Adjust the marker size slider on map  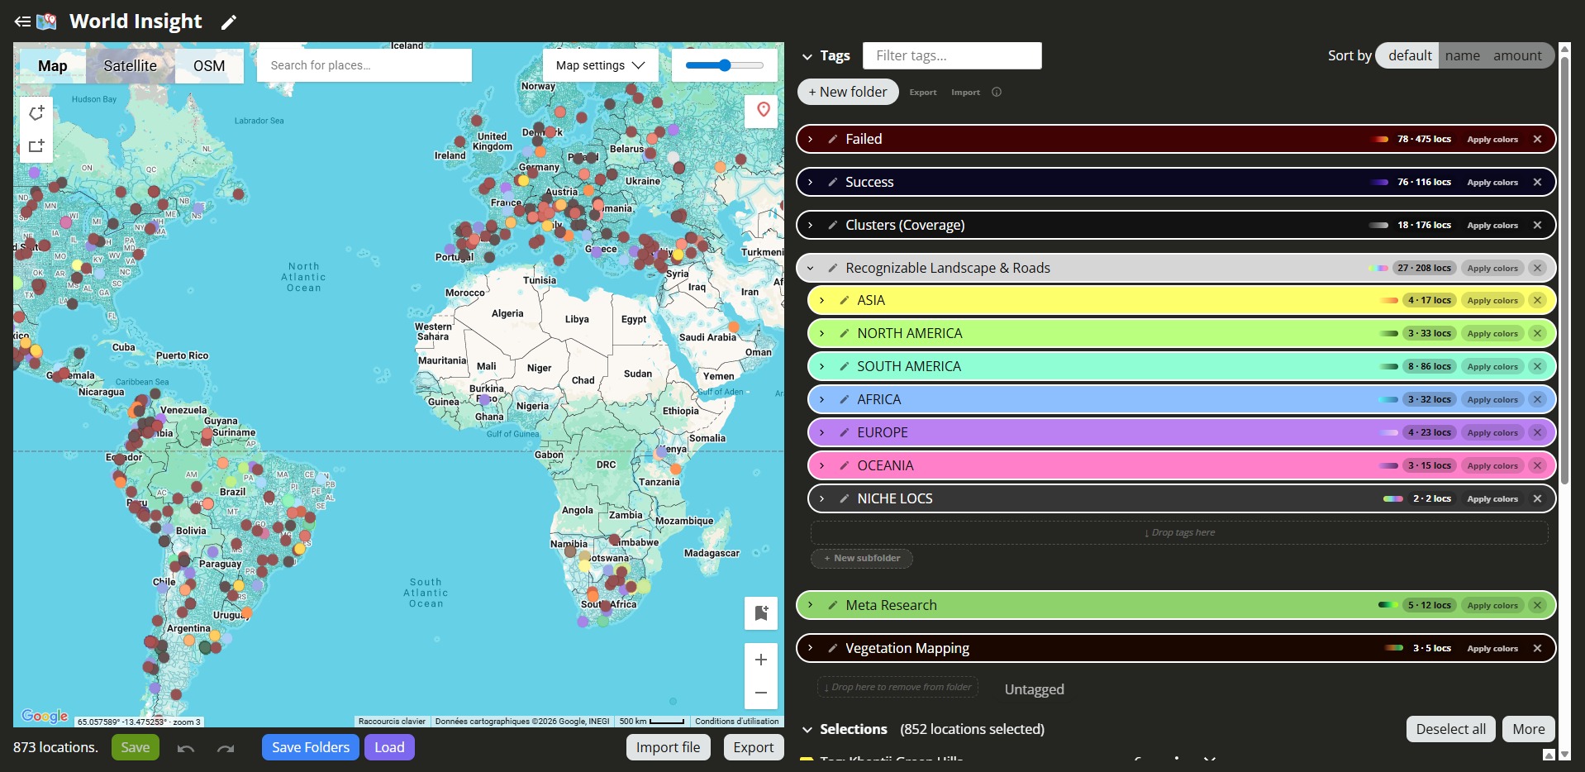725,65
